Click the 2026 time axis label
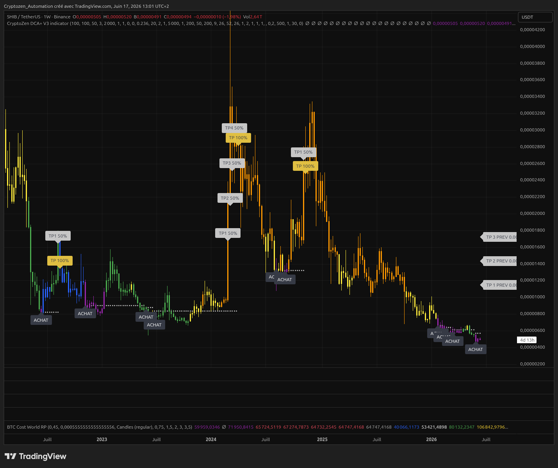The image size is (558, 468). (x=431, y=440)
